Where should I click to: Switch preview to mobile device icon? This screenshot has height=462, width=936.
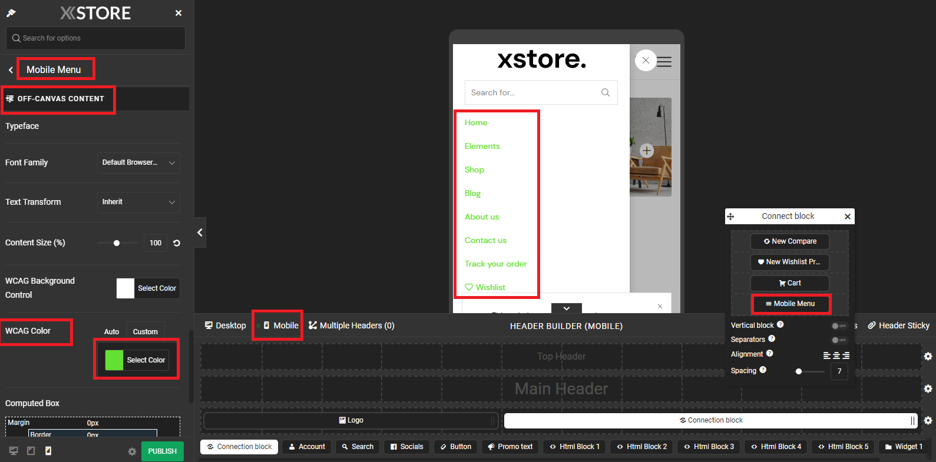(48, 451)
